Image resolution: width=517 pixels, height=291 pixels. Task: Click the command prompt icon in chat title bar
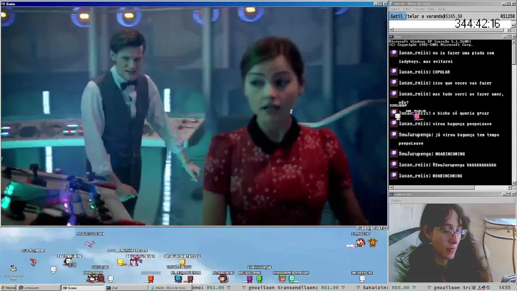tap(391, 36)
